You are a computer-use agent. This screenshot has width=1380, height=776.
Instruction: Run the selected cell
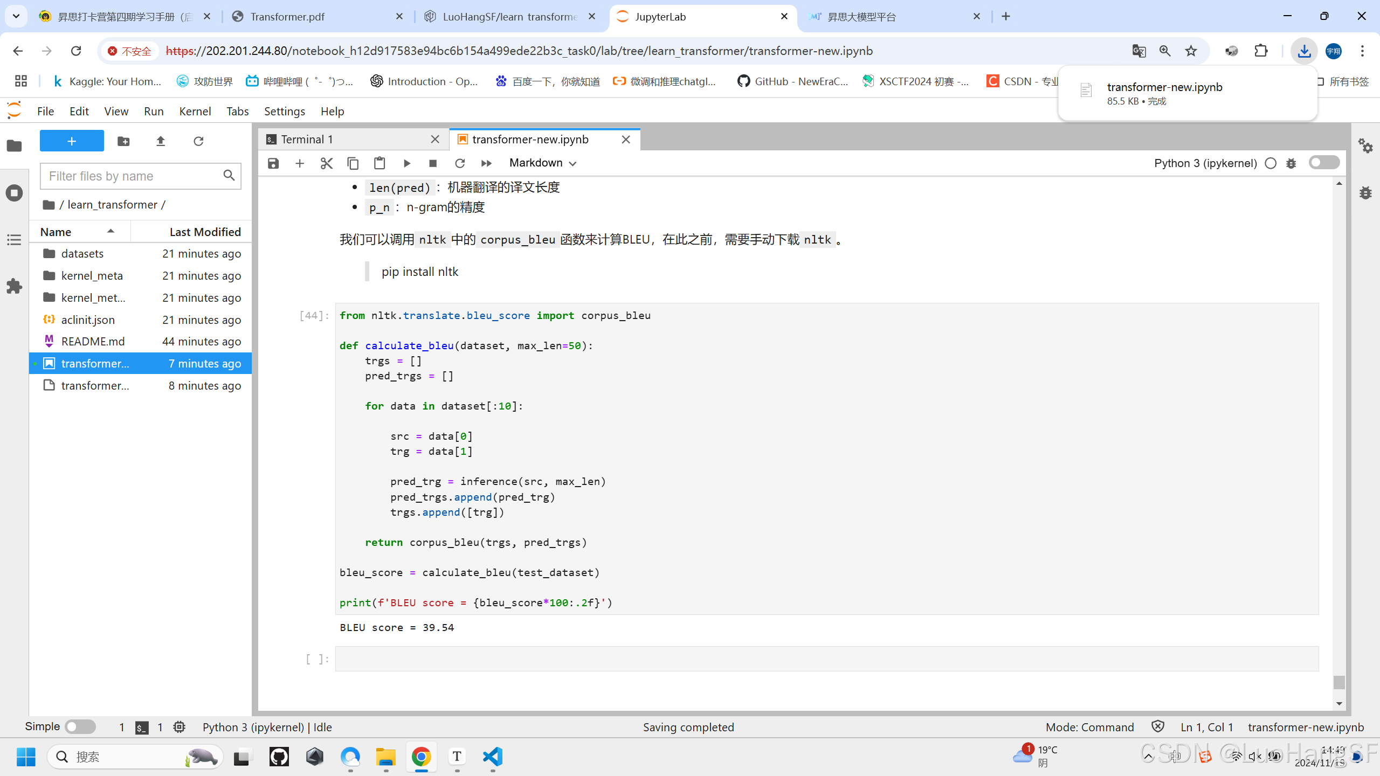pyautogui.click(x=406, y=163)
